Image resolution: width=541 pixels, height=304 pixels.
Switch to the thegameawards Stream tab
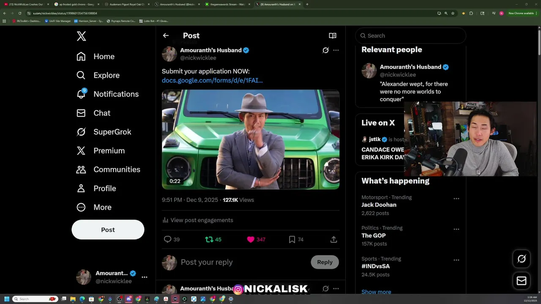[227, 4]
